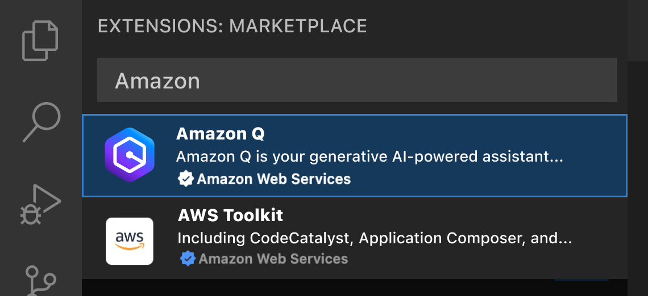This screenshot has width=648, height=296.
Task: Click the word Amazon in search box
Action: click(x=157, y=81)
